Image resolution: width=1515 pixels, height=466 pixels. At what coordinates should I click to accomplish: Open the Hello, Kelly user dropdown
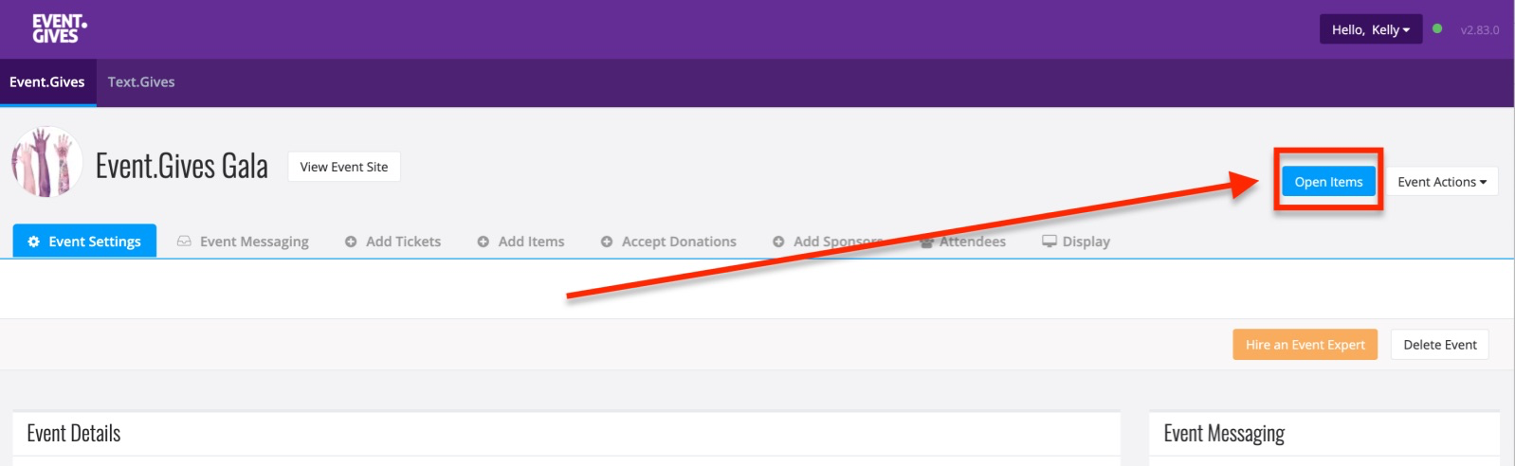click(x=1370, y=29)
